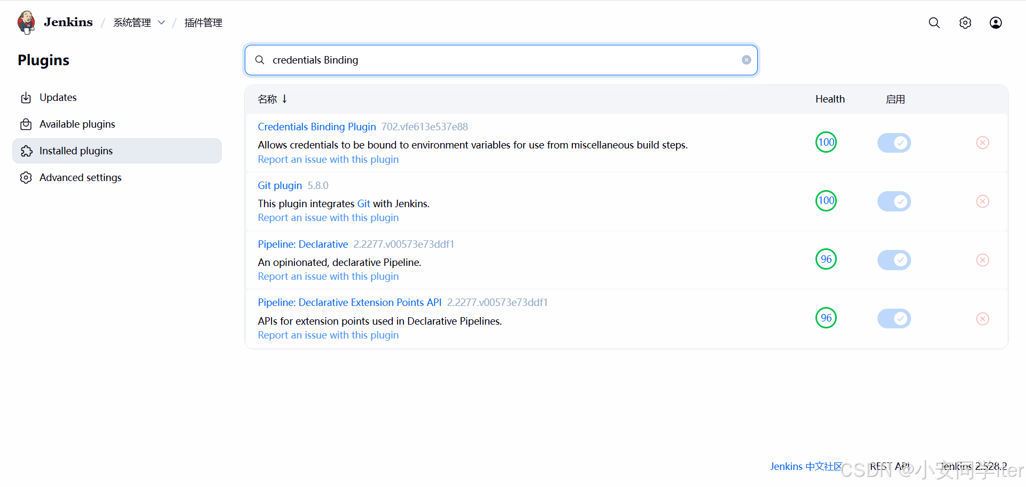Disable the Git plugin toggle
Viewport: 1026px width, 487px height.
[894, 201]
